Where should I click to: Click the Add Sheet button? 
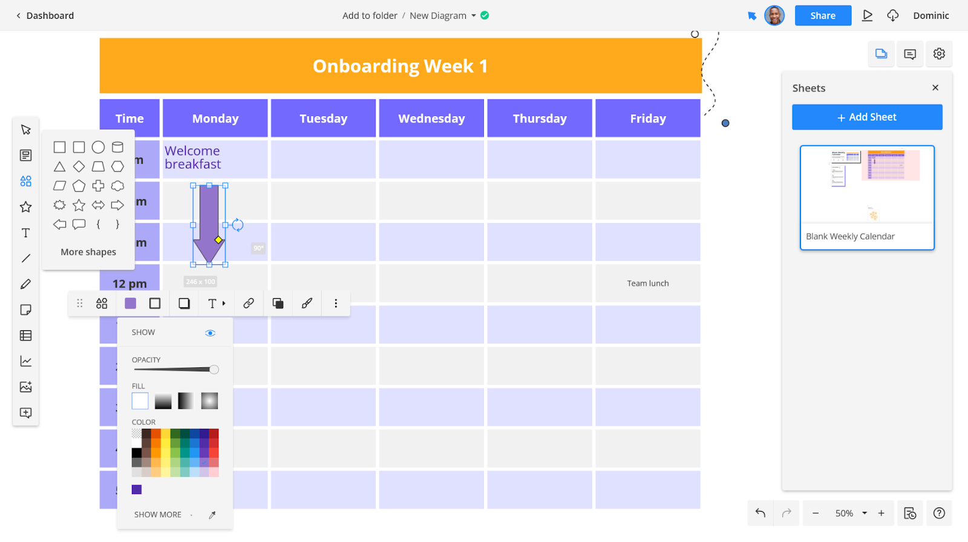click(x=867, y=117)
